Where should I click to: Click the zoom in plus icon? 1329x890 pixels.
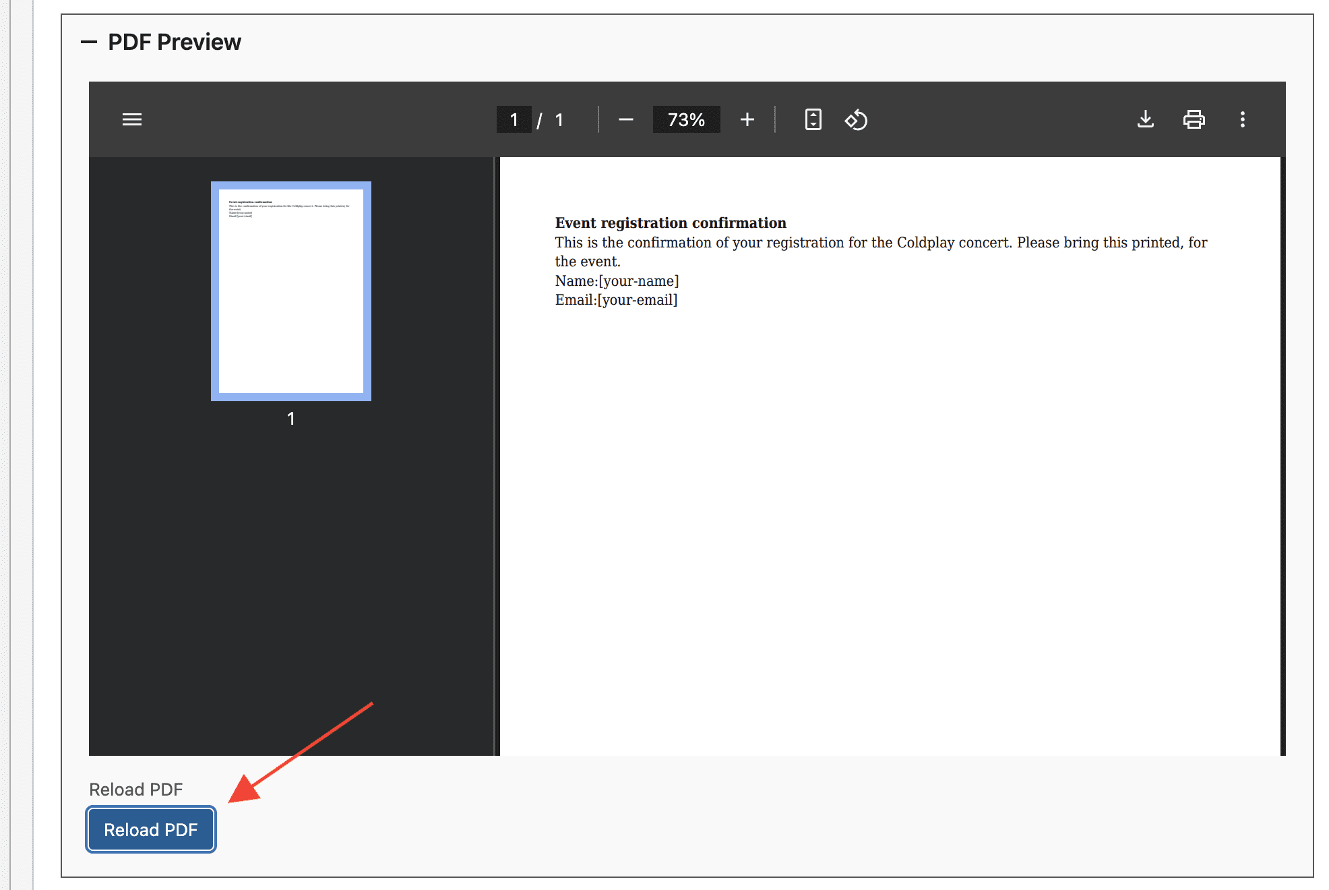747,120
